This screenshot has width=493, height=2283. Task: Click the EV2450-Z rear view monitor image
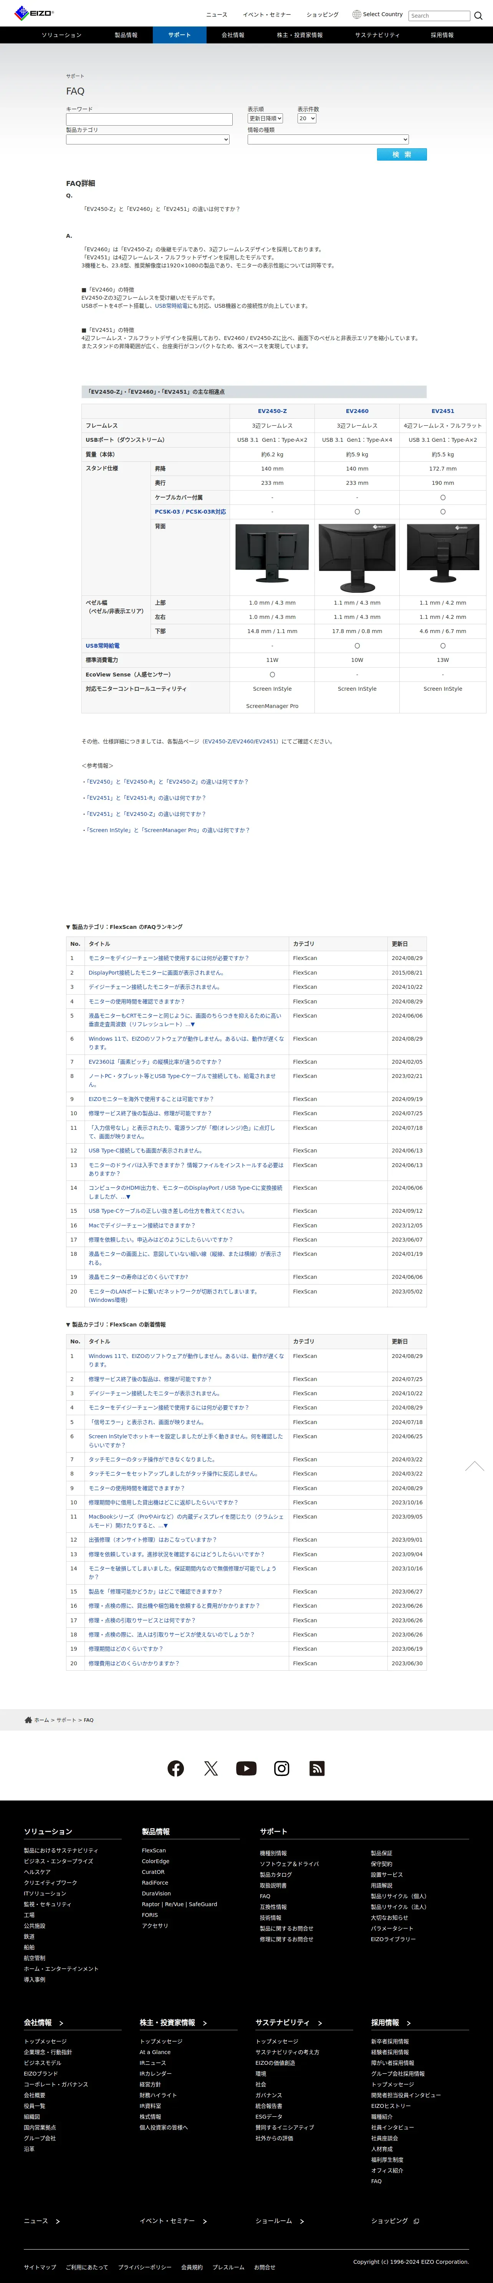pyautogui.click(x=272, y=554)
